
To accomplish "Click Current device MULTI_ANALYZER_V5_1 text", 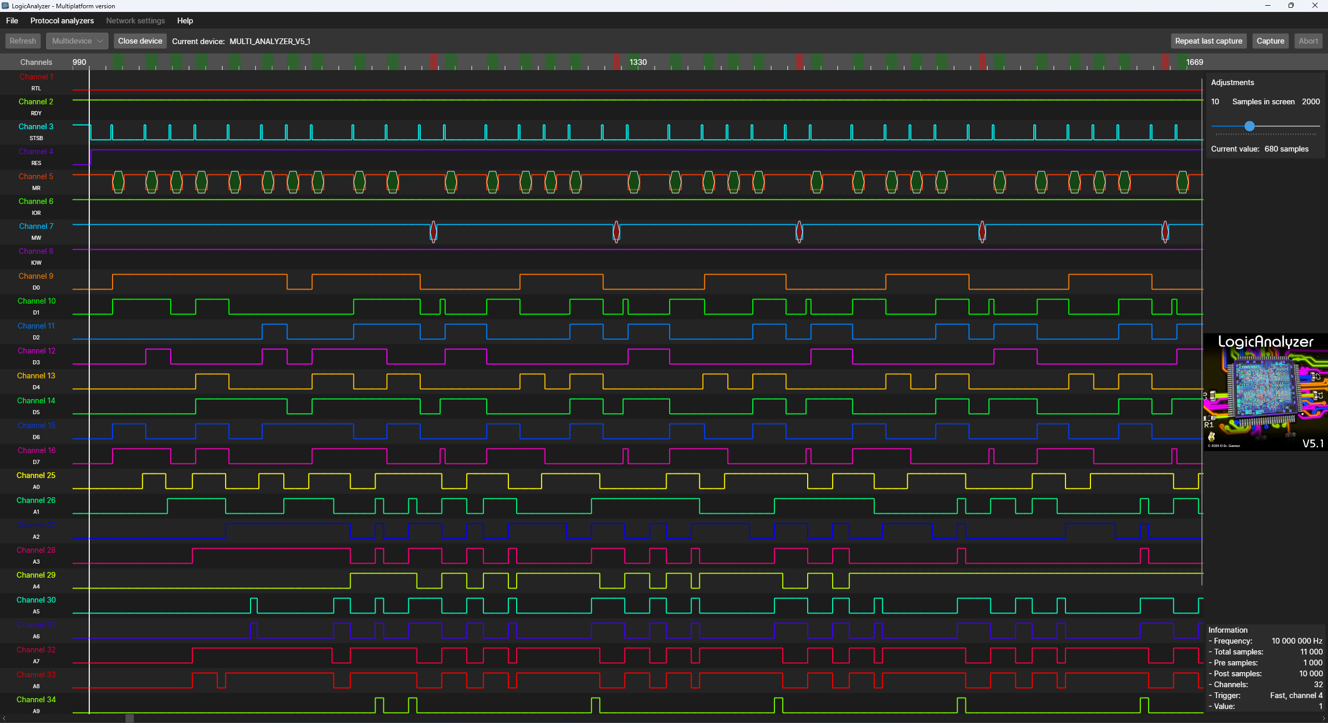I will pyautogui.click(x=241, y=42).
